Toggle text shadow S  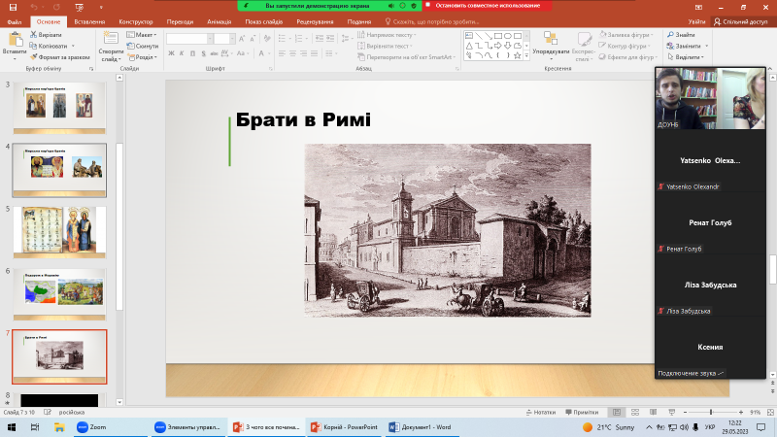(x=203, y=53)
